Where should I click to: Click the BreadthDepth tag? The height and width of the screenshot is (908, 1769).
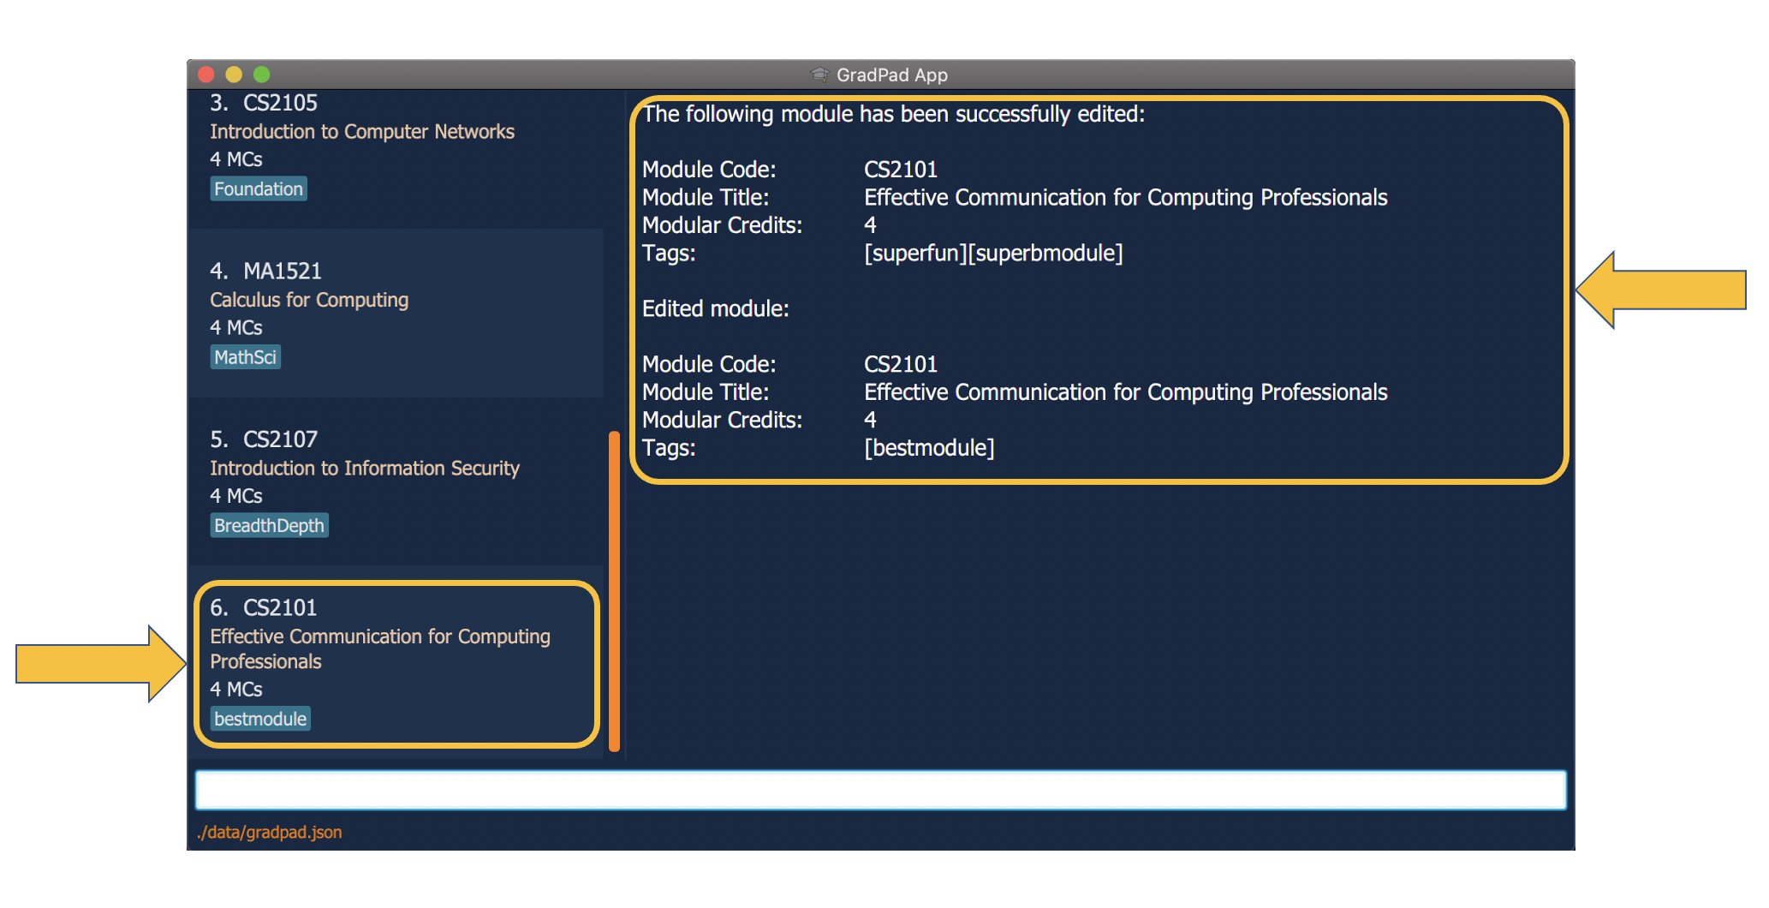(269, 525)
